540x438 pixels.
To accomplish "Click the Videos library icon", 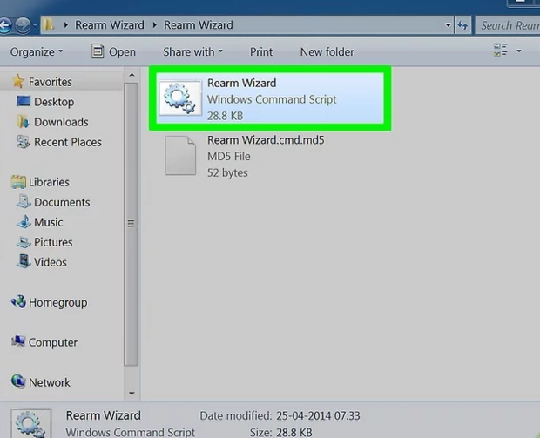I will (x=24, y=261).
